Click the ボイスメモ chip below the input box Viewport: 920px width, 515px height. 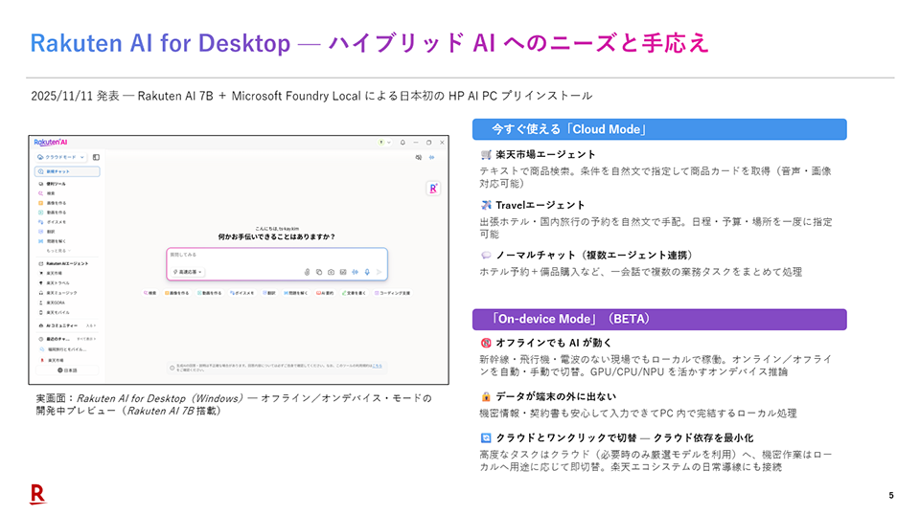point(242,293)
